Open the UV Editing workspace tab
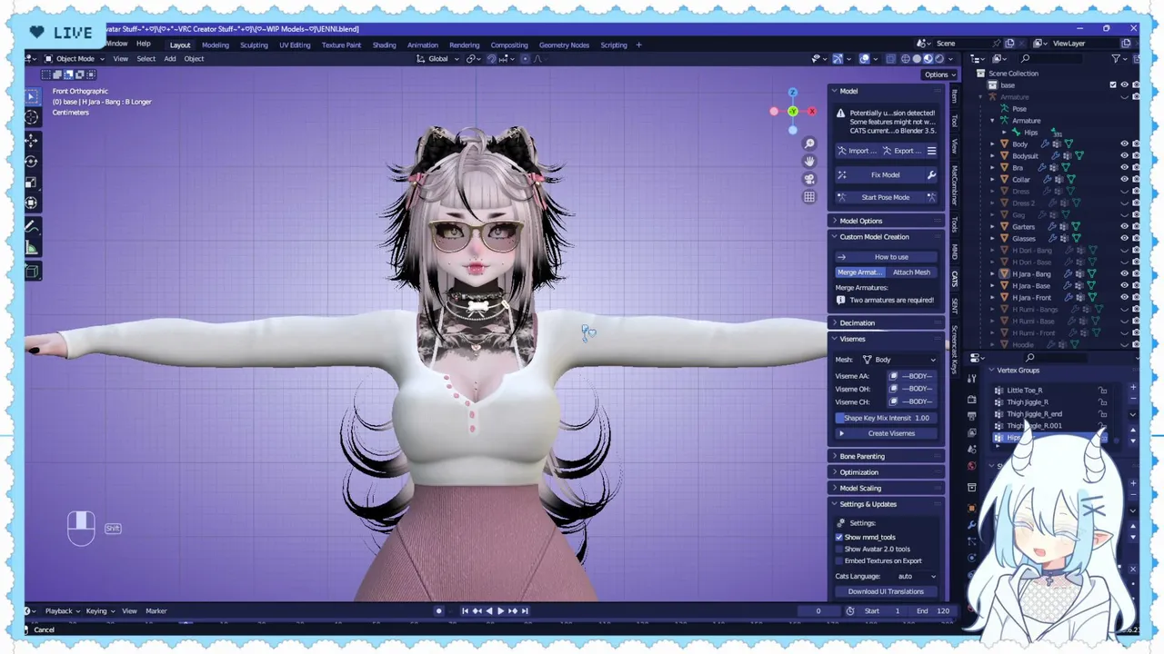The image size is (1164, 654). tap(295, 45)
